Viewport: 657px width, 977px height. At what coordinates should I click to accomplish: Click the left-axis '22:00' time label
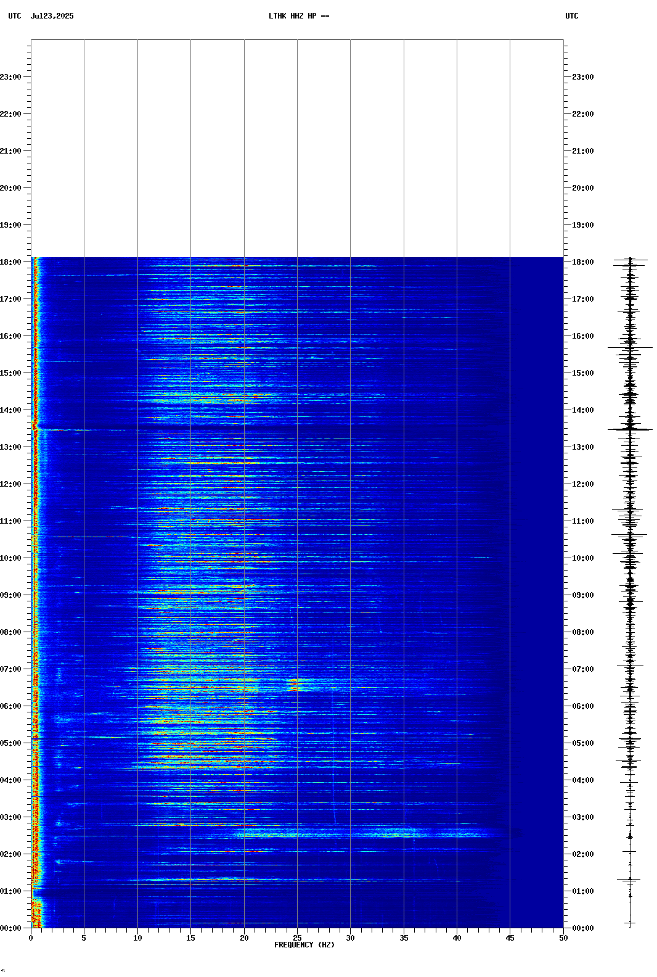10,114
